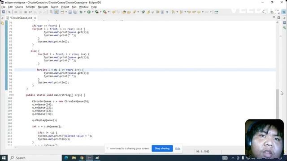Open the Previous Annotation dropdown arrow
The height and width of the screenshot is (161, 287).
185,12
